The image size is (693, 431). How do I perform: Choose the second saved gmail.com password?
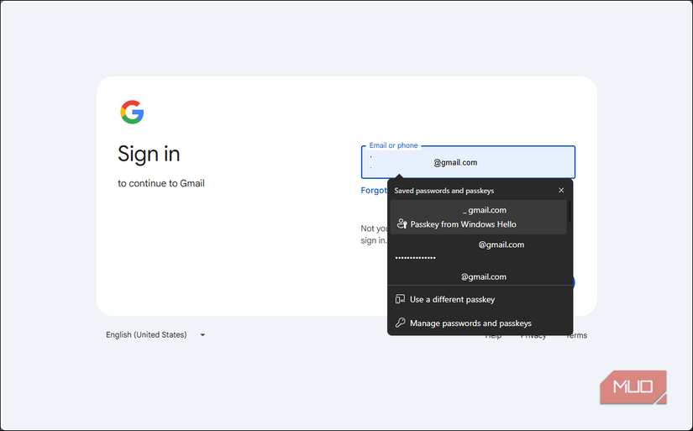coord(478,250)
